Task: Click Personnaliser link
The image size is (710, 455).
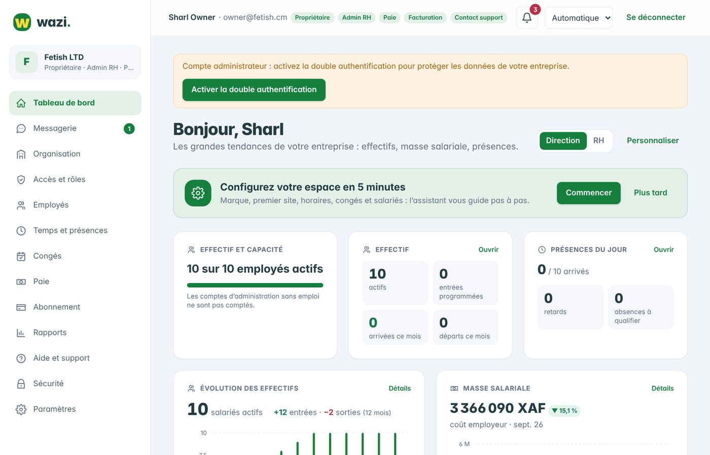Action: click(653, 141)
